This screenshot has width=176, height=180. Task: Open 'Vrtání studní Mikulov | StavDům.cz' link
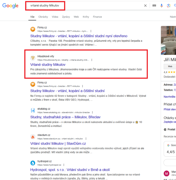tap(58, 143)
